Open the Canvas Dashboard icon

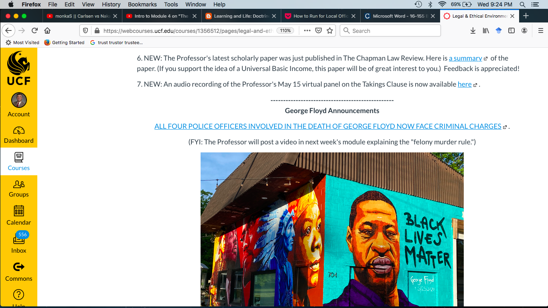pyautogui.click(x=18, y=131)
